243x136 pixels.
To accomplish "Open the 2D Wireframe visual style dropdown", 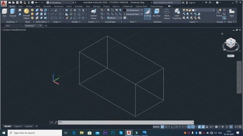I will tap(133, 10).
